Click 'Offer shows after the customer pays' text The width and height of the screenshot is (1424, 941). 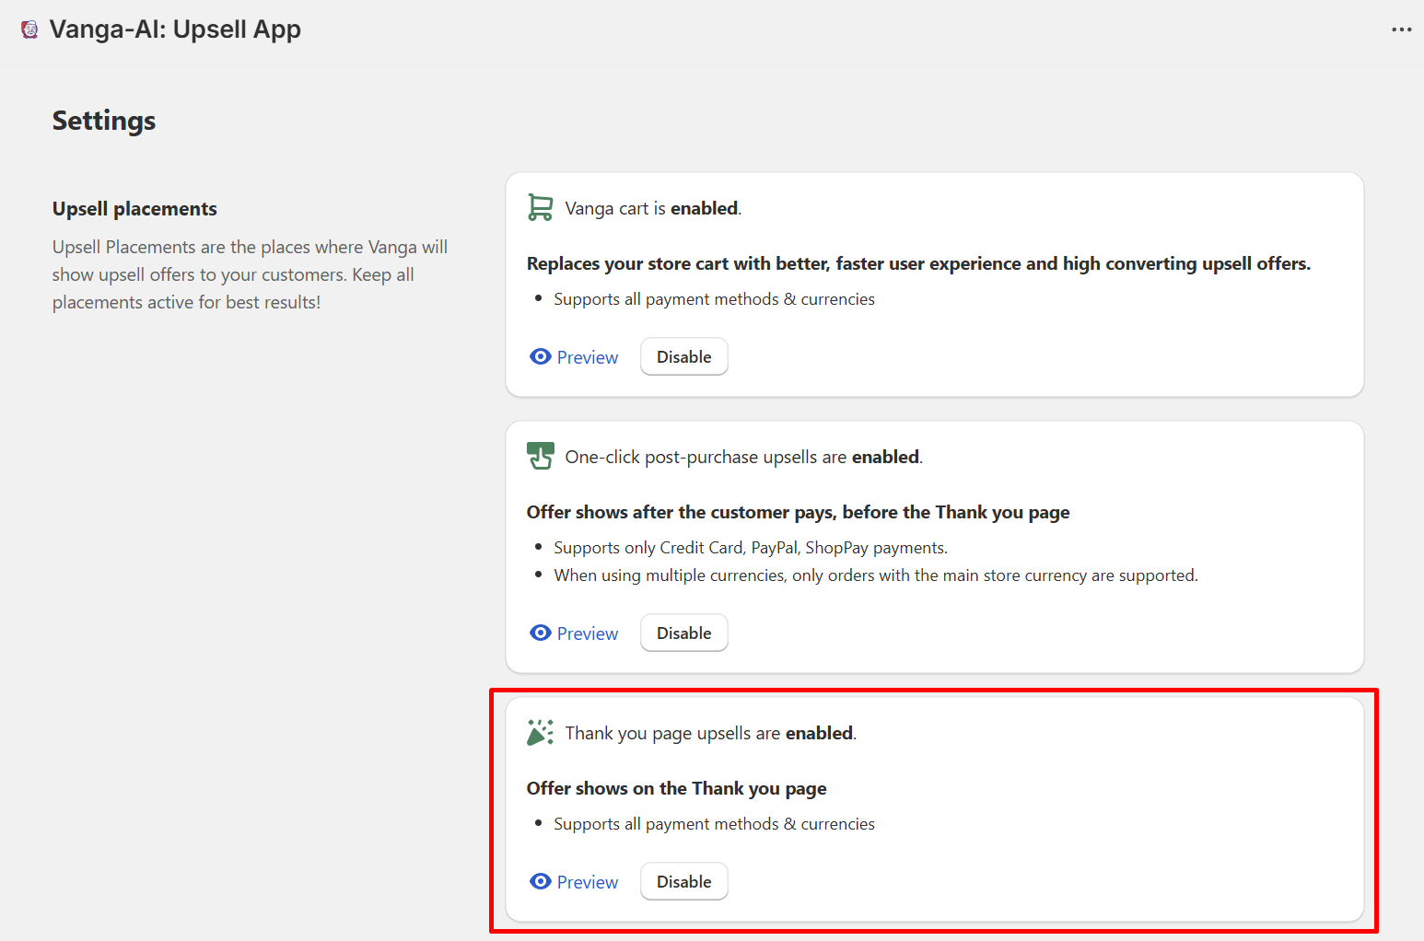tap(799, 513)
